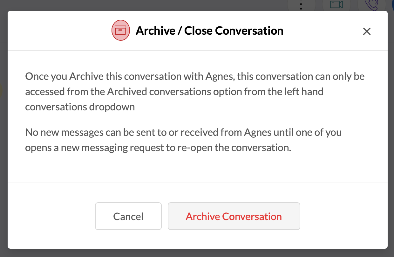394x257 pixels.
Task: Open the dimmed three-dot more options menu
Action: [x=301, y=4]
